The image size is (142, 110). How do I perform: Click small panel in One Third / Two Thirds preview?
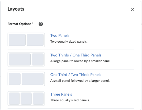15,79
